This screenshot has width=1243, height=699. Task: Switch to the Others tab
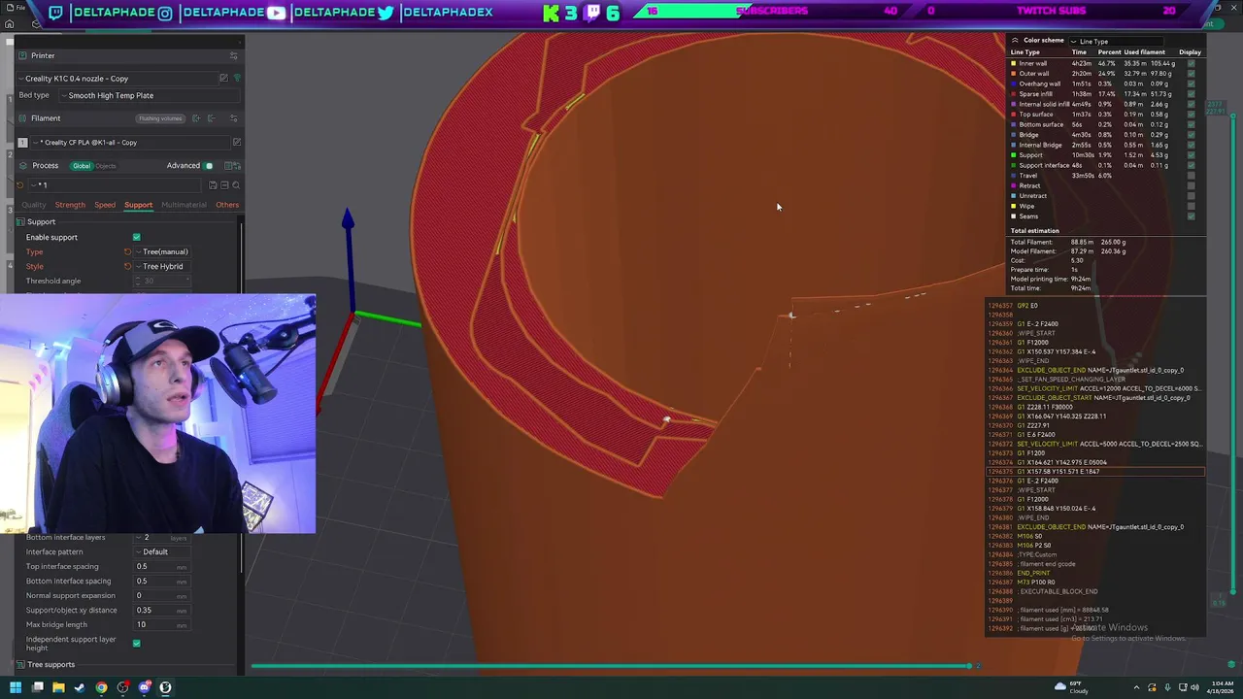click(x=227, y=205)
